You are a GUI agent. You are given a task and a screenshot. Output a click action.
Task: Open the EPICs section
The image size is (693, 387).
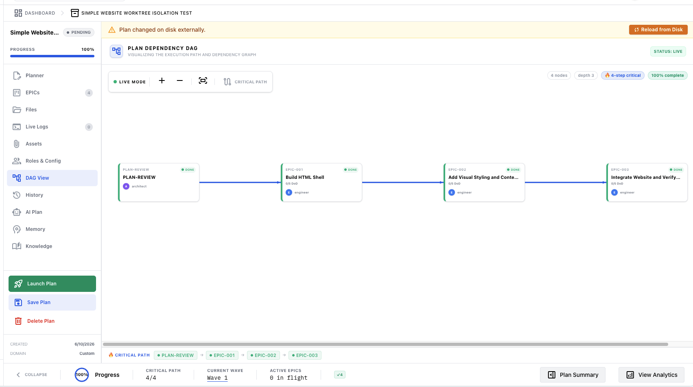click(x=52, y=93)
